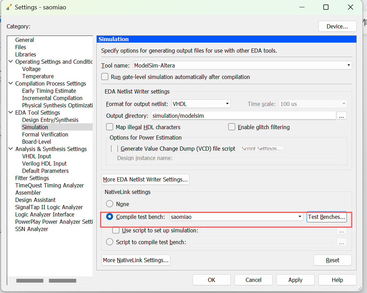Screen dimensions: 367x293
Task: Browse for output directory with ... button
Action: click(341, 116)
